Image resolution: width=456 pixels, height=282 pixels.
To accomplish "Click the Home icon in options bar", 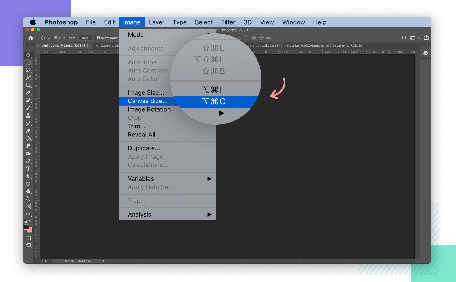I will pos(31,38).
